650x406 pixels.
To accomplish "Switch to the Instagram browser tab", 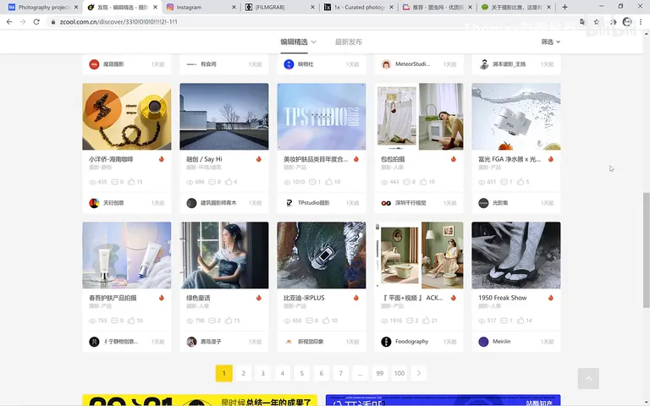I will 200,7.
